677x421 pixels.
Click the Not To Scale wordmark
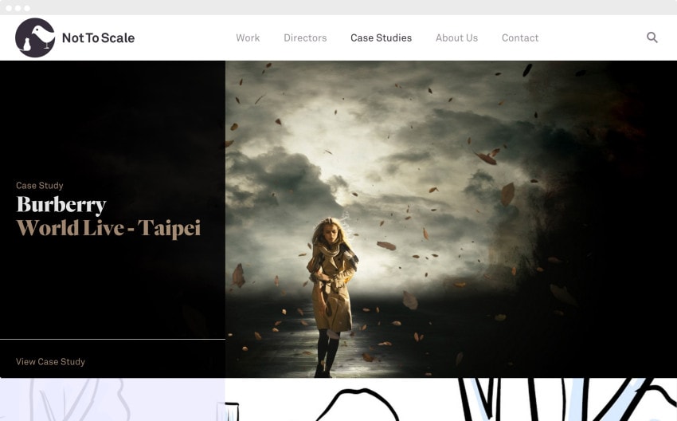[x=99, y=38]
